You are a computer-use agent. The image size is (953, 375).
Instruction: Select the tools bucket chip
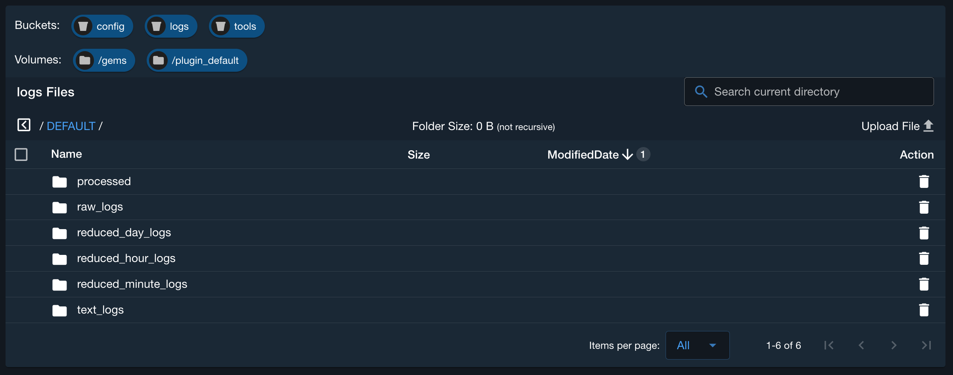point(237,27)
